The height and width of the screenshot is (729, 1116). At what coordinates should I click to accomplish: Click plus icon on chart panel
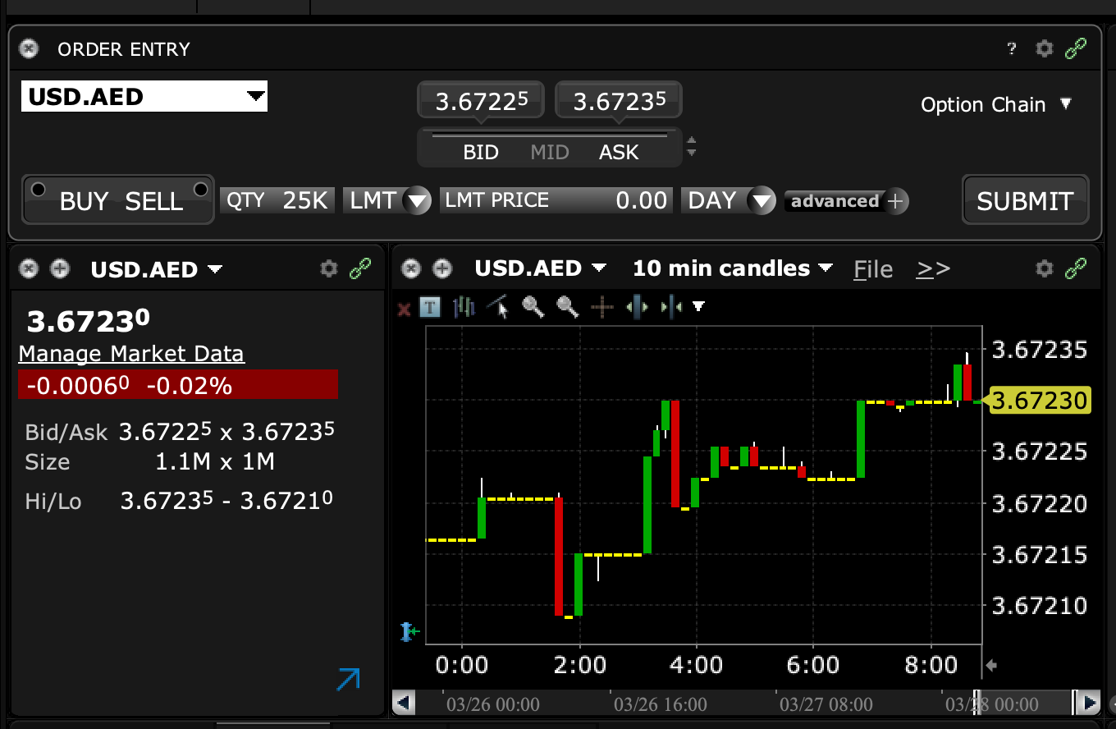coord(442,268)
